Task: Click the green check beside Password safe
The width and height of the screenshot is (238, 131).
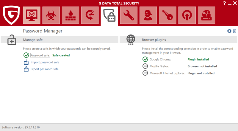Action: 26,55
